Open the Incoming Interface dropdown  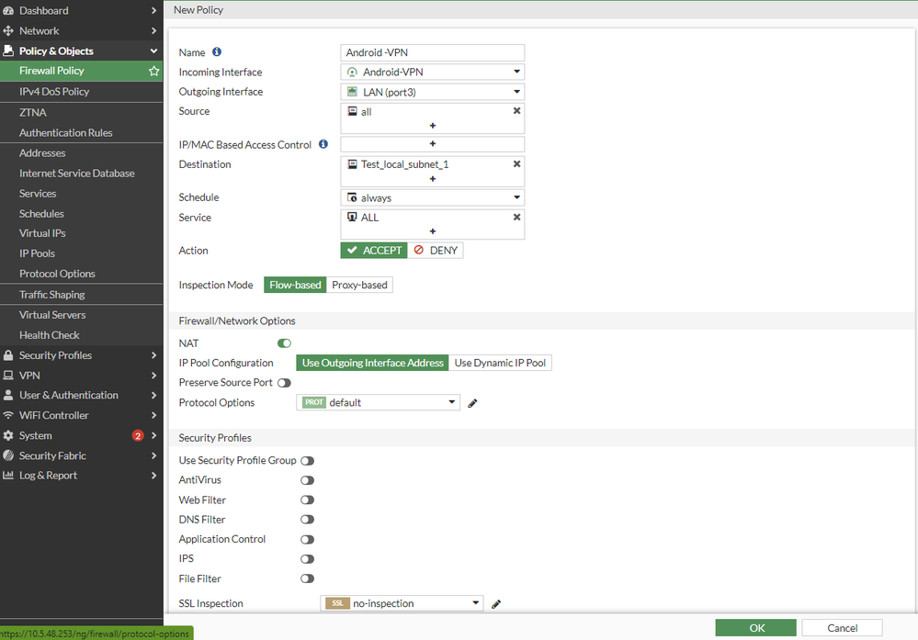tap(432, 72)
